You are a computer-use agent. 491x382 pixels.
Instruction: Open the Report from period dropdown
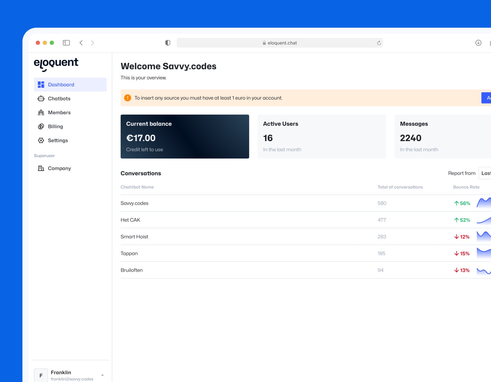tap(485, 173)
